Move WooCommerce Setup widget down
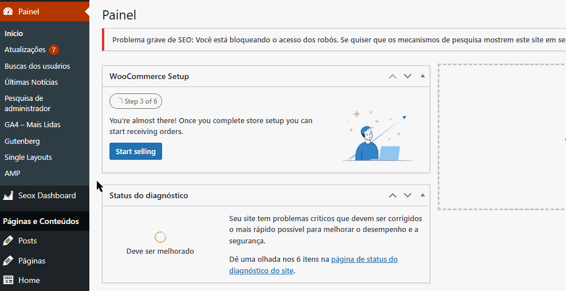566x291 pixels. pyautogui.click(x=407, y=76)
